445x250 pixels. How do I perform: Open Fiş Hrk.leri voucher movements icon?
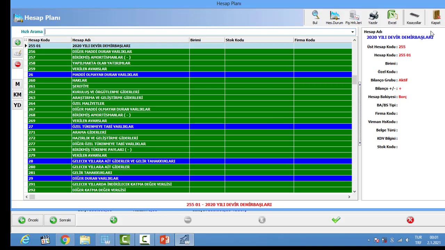354,15
